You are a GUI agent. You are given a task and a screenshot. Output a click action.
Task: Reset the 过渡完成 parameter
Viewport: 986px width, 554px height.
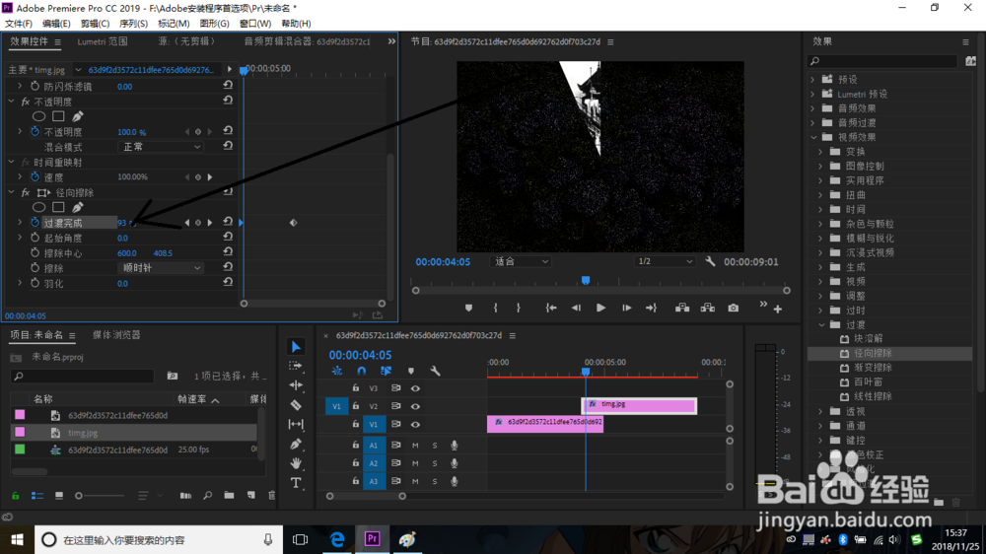(228, 224)
